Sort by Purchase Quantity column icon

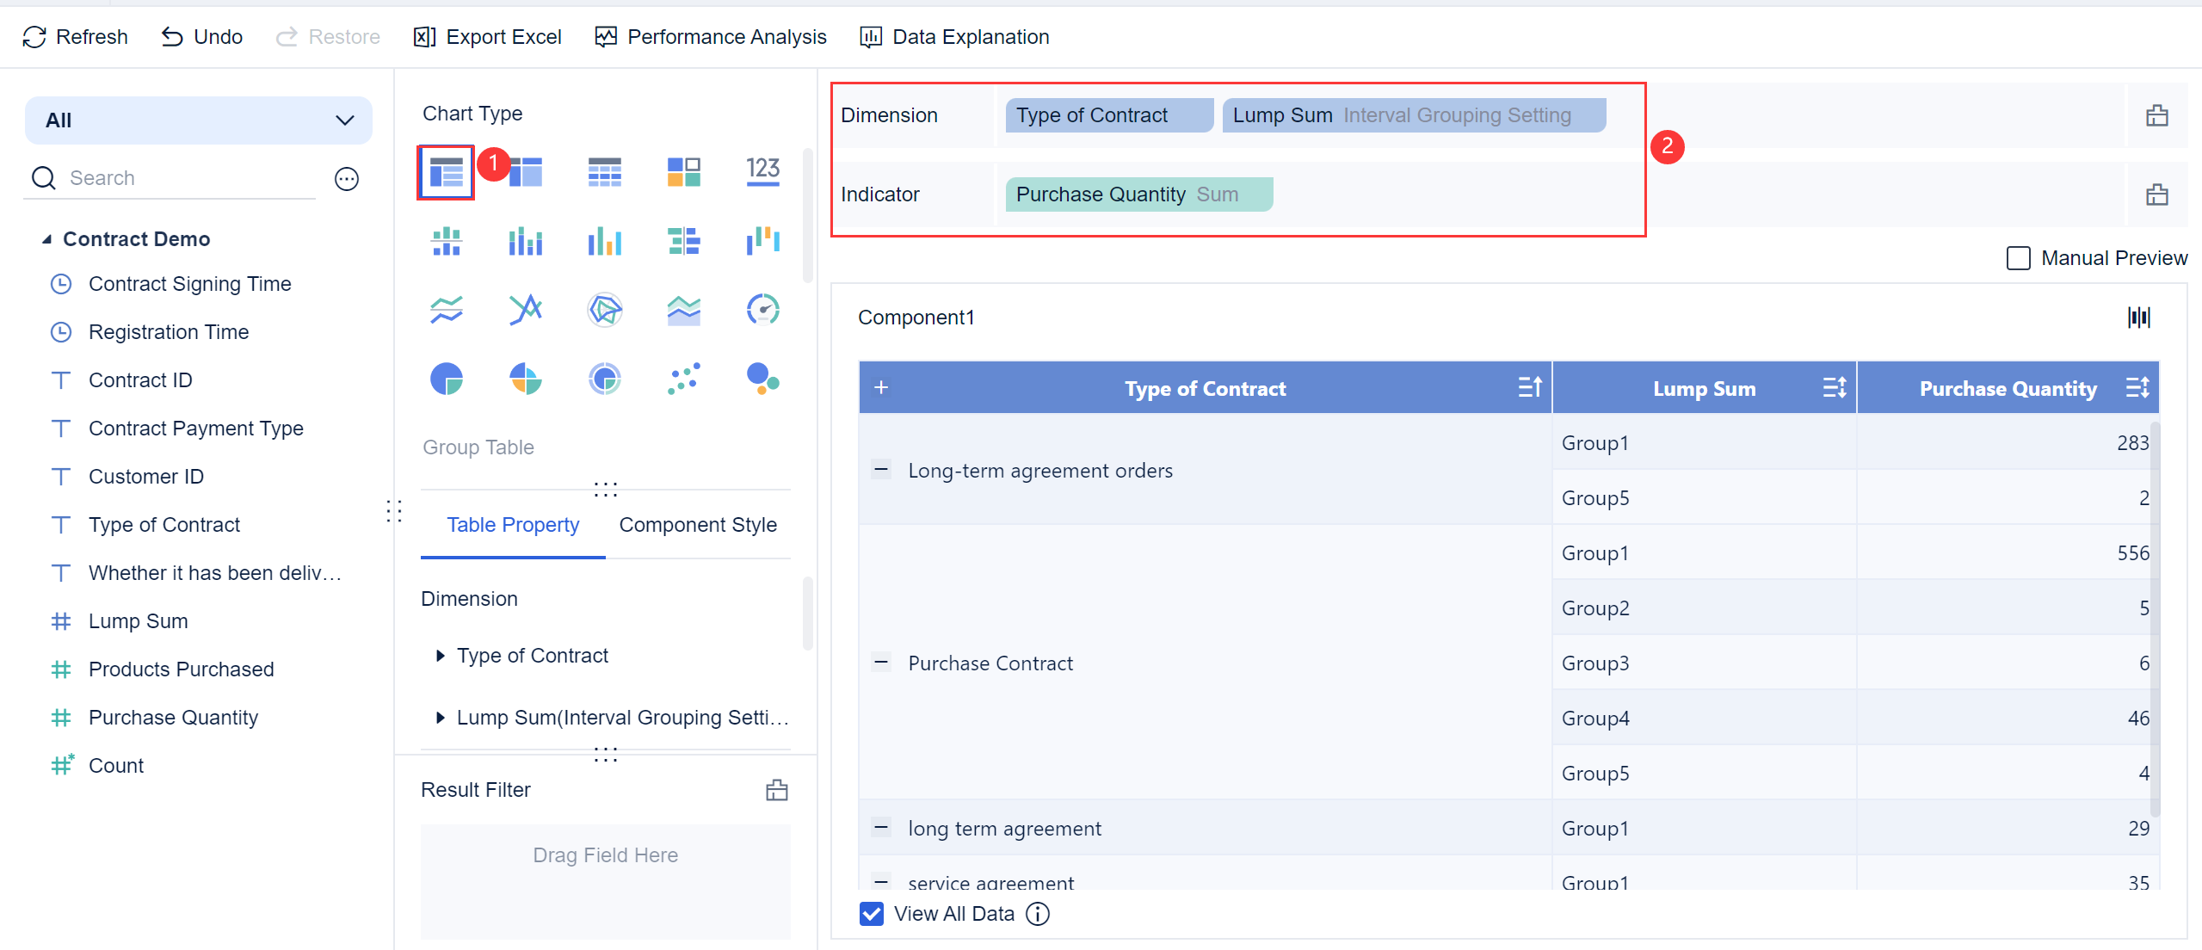pyautogui.click(x=2137, y=388)
